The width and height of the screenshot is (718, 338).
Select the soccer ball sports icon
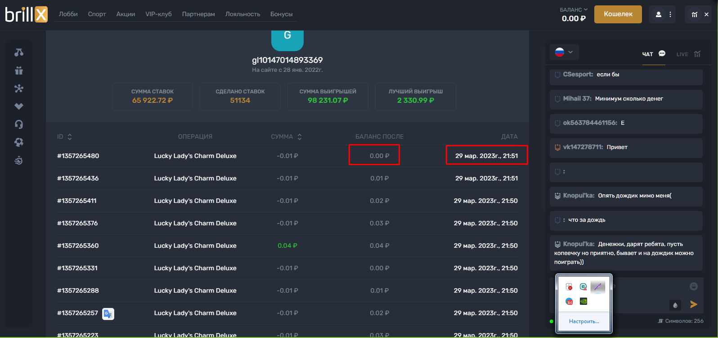coord(18,142)
